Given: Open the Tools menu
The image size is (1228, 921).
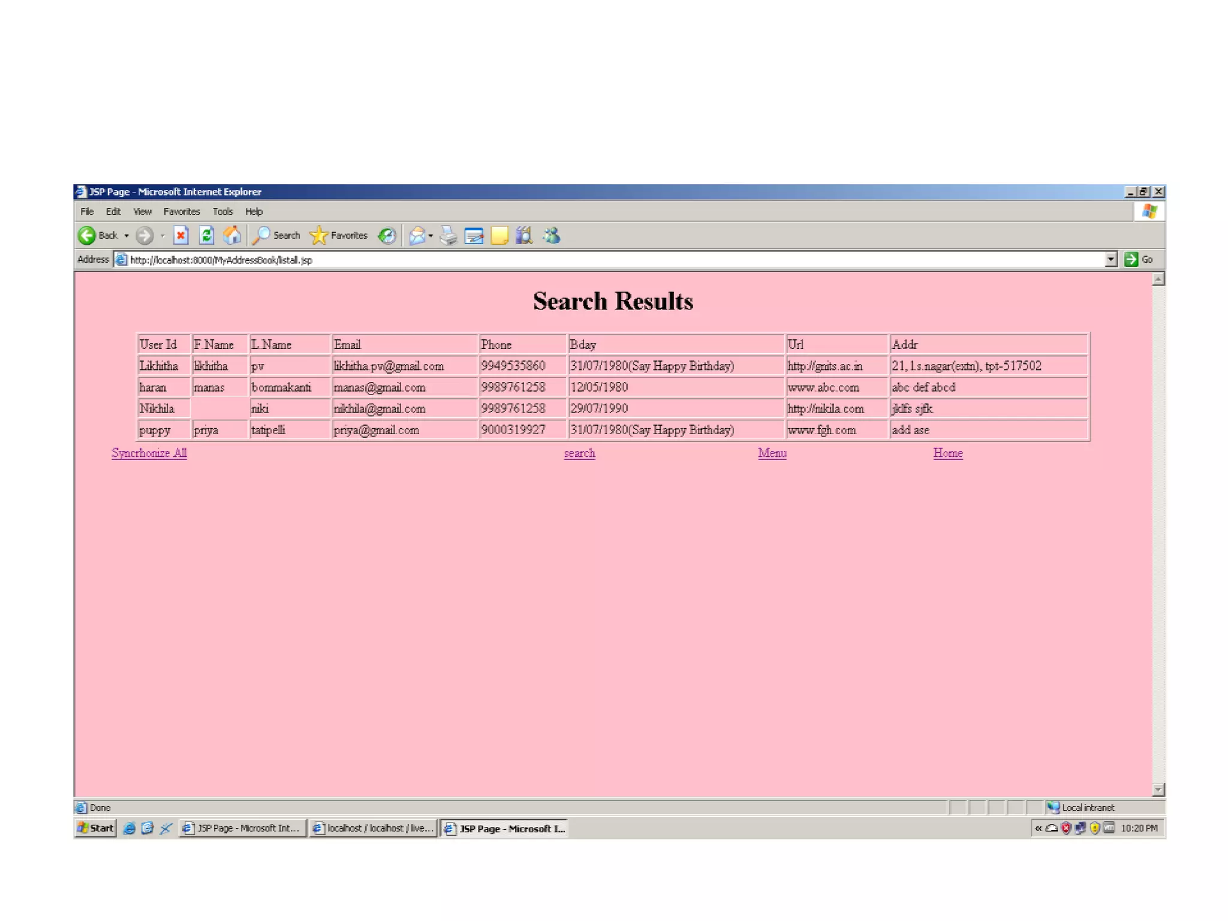Looking at the screenshot, I should (x=222, y=212).
